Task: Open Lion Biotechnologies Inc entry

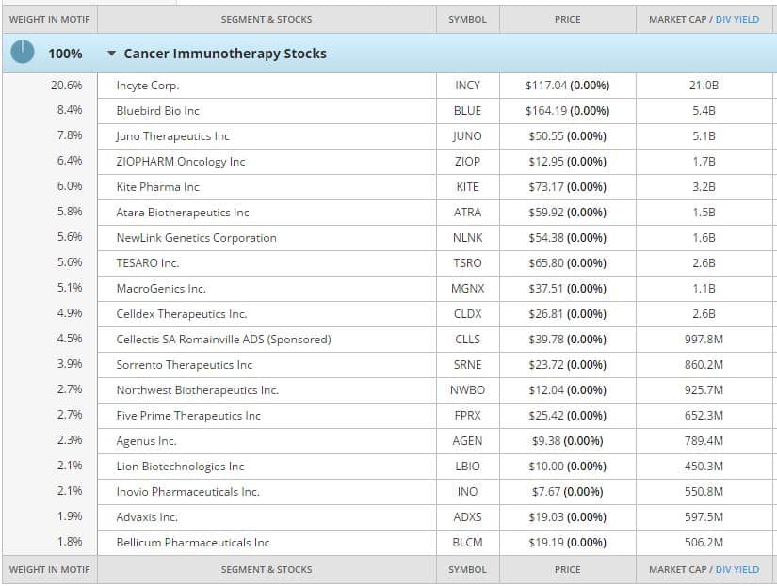Action: tap(180, 467)
